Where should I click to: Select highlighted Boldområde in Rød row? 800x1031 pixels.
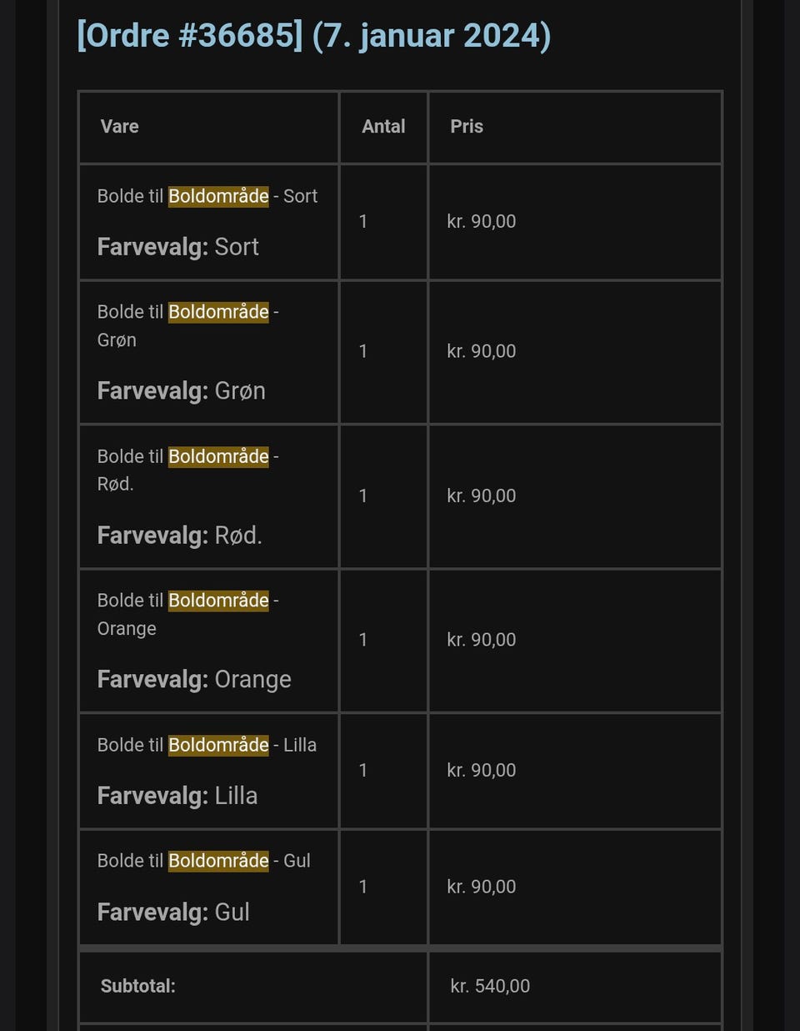point(218,456)
